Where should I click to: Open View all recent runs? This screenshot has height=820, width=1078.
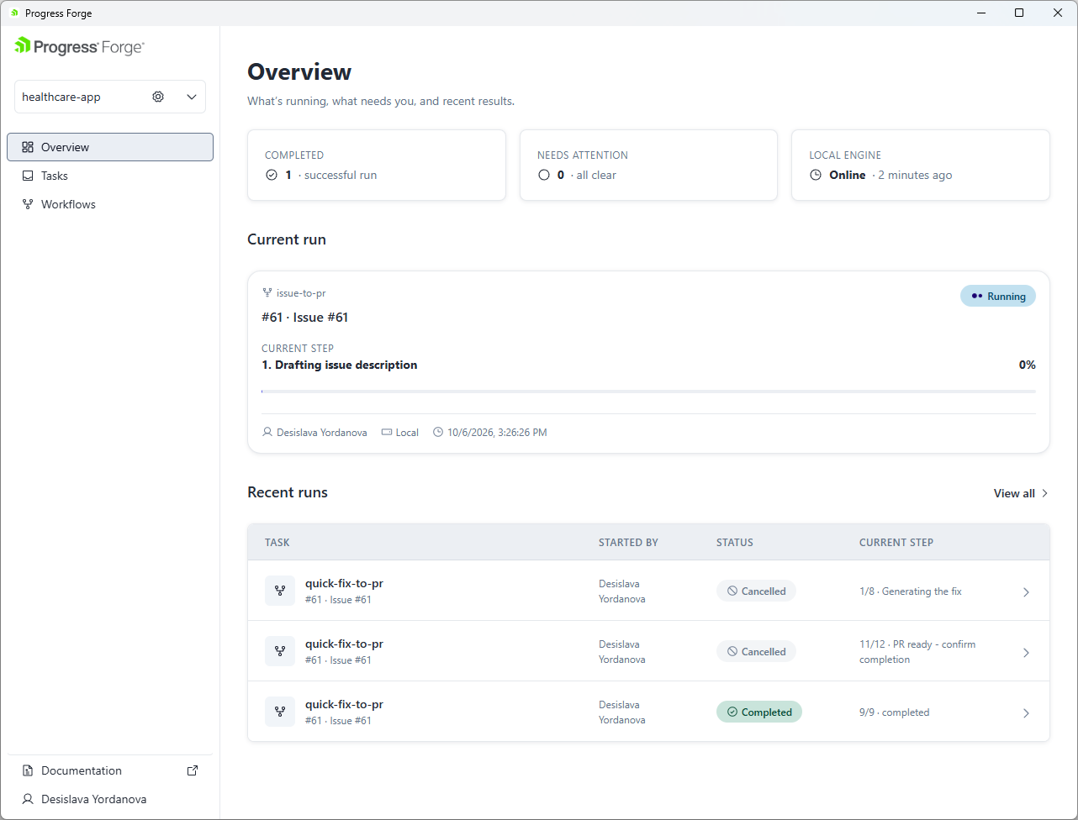[1021, 493]
